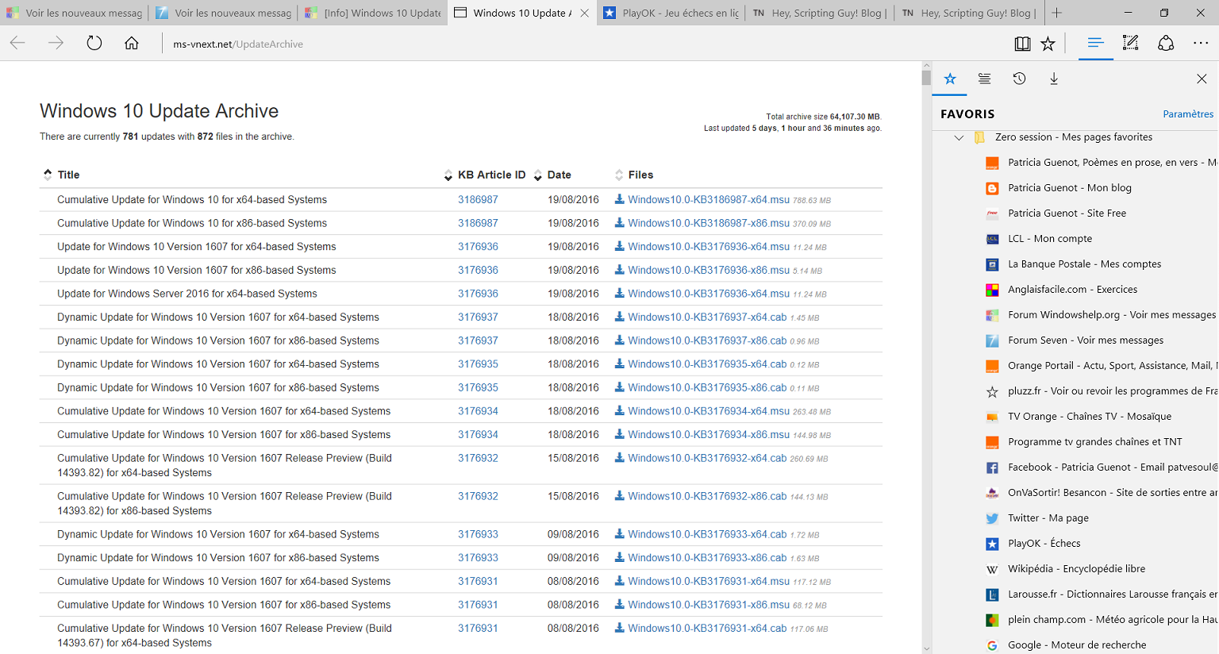Open the Paramètres link in Favoris

[1188, 114]
